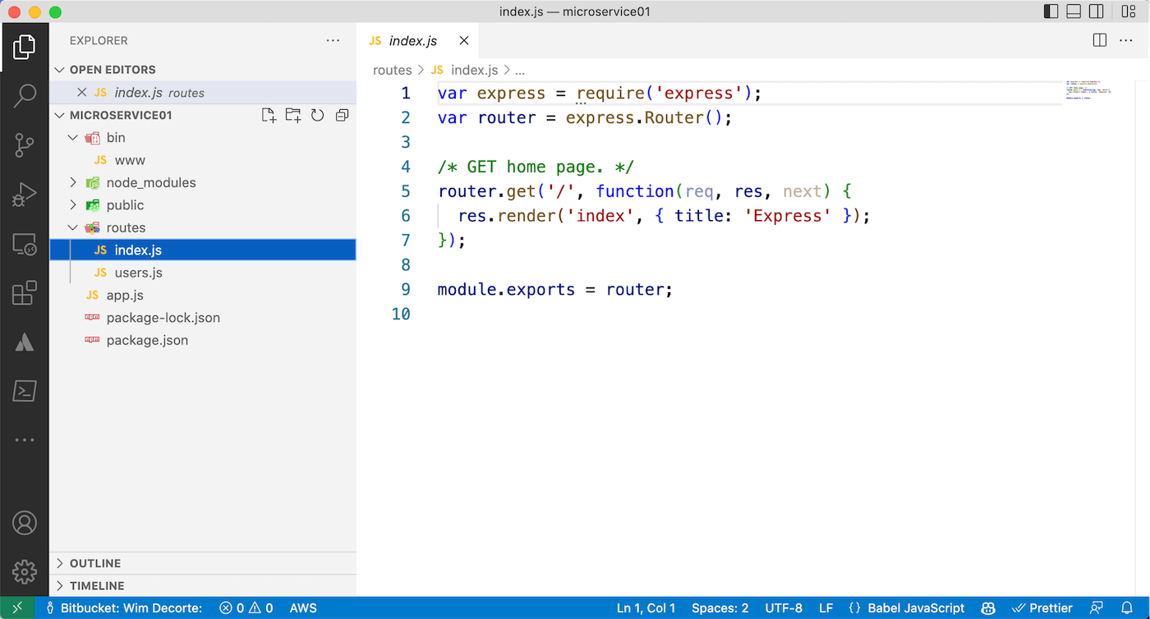Open the Manage gear menu

pyautogui.click(x=25, y=571)
